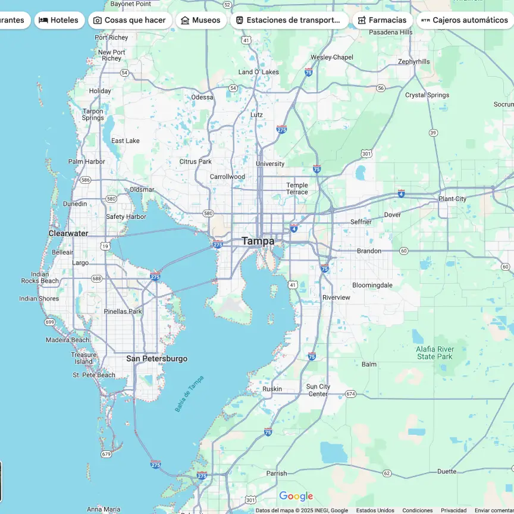
Task: Filter the map by Hoteles
Action: click(59, 20)
